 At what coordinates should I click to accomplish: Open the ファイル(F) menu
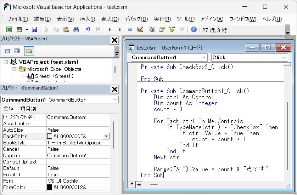18,19
